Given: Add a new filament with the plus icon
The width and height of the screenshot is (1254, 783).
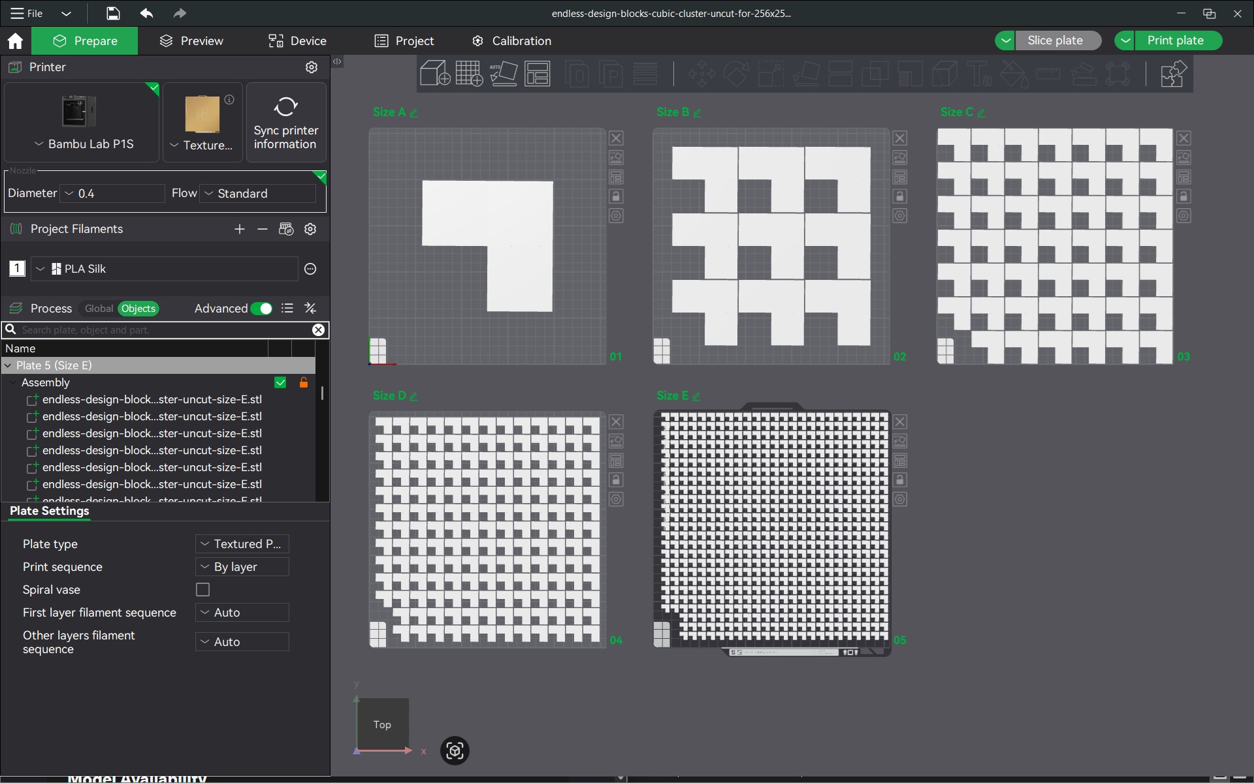Looking at the screenshot, I should (x=240, y=229).
